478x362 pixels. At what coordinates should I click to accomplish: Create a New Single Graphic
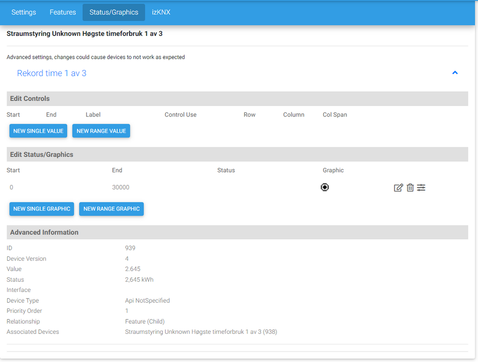click(x=42, y=209)
